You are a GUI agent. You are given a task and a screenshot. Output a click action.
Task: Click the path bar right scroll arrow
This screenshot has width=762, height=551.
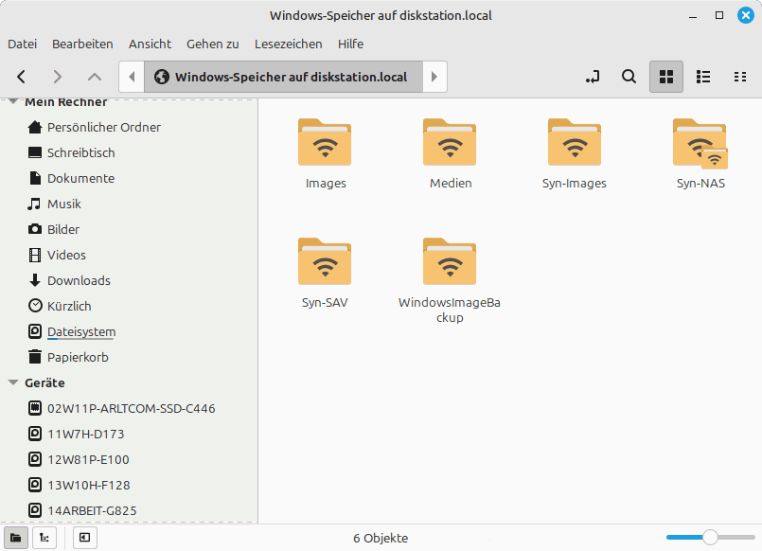coord(434,77)
